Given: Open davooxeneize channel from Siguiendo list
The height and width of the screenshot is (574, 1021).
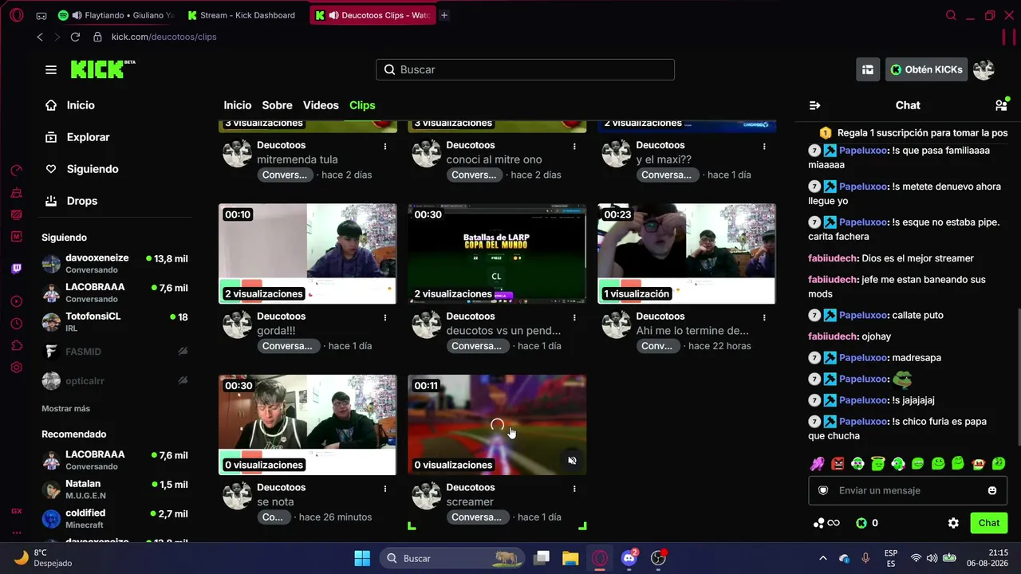Looking at the screenshot, I should pos(115,263).
